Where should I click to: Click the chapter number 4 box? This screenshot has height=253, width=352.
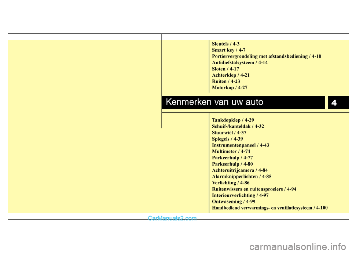pyautogui.click(x=338, y=102)
